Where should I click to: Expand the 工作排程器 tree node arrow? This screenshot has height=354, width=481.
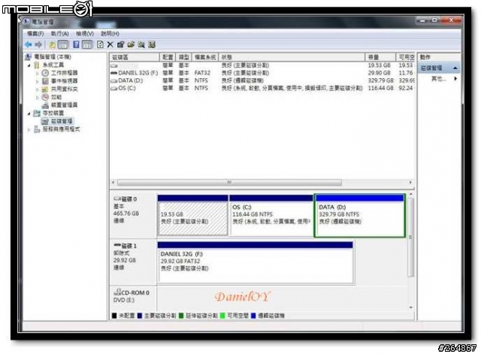(38, 74)
